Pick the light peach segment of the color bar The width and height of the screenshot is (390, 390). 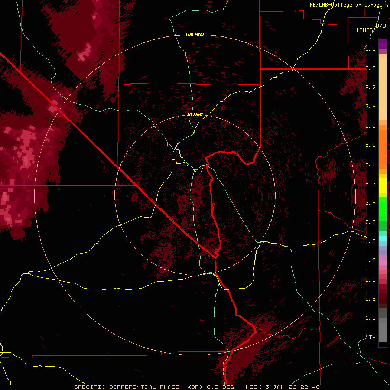(x=383, y=89)
